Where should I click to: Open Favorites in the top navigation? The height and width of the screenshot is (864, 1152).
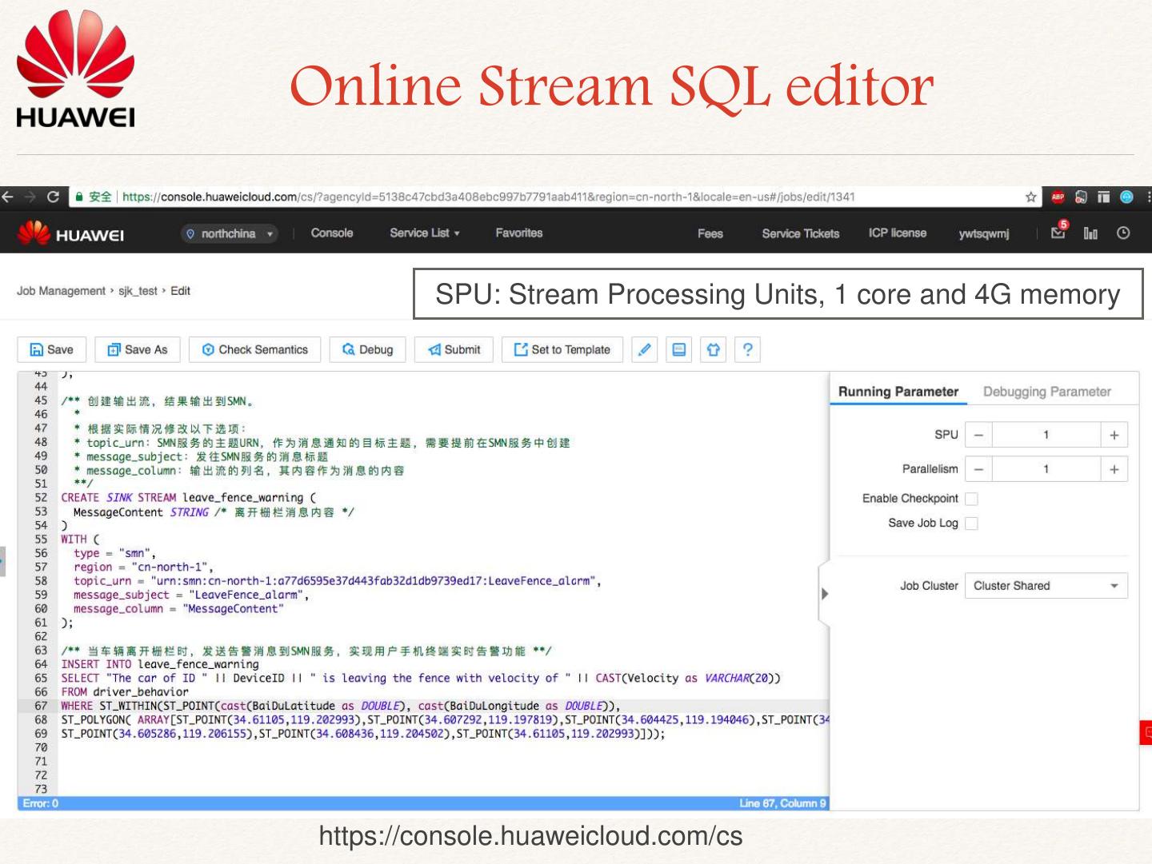click(x=518, y=233)
